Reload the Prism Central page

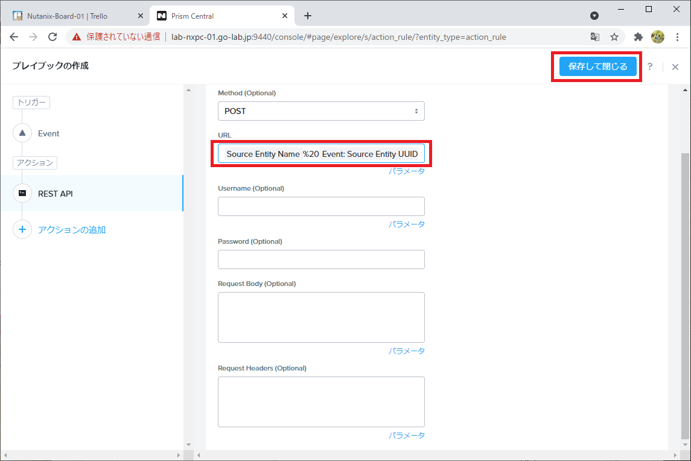(53, 37)
